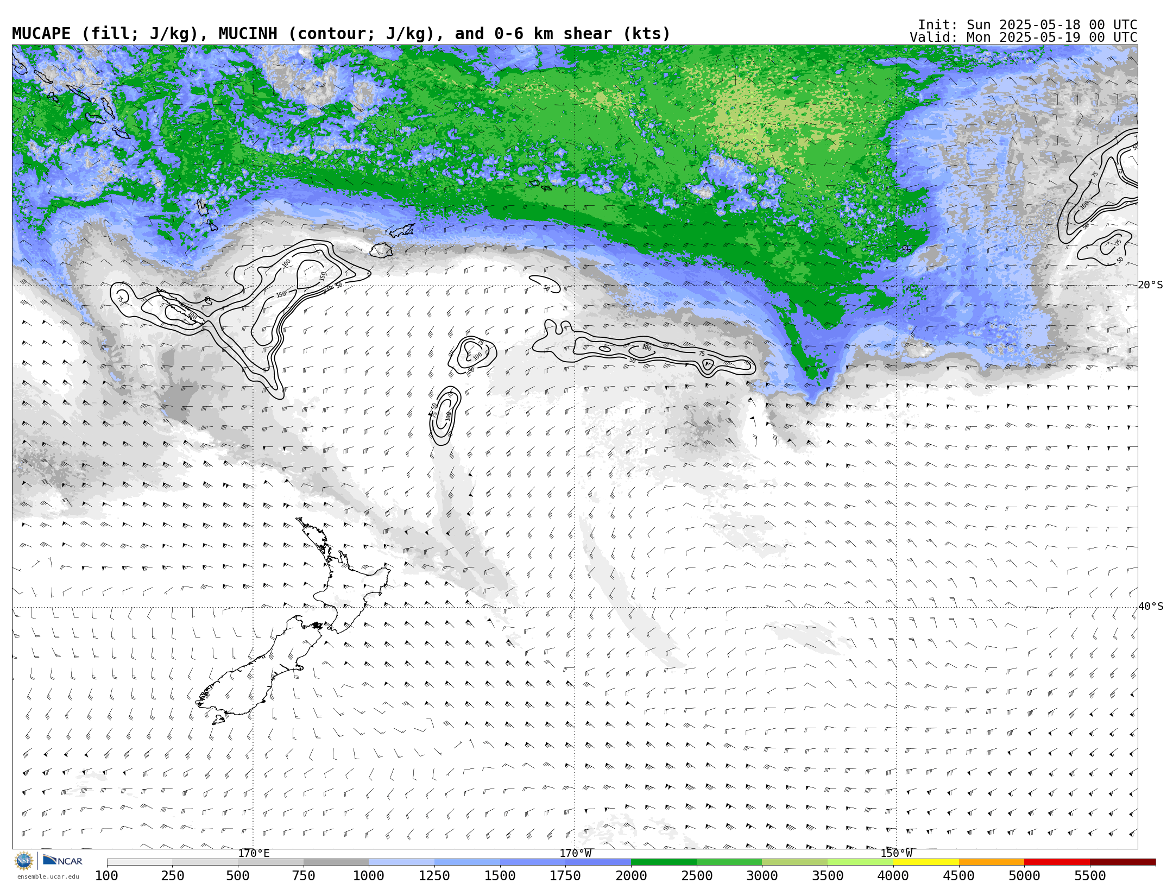
Task: Select the pale blue 1000–1250 colorbar segment
Action: pos(401,862)
